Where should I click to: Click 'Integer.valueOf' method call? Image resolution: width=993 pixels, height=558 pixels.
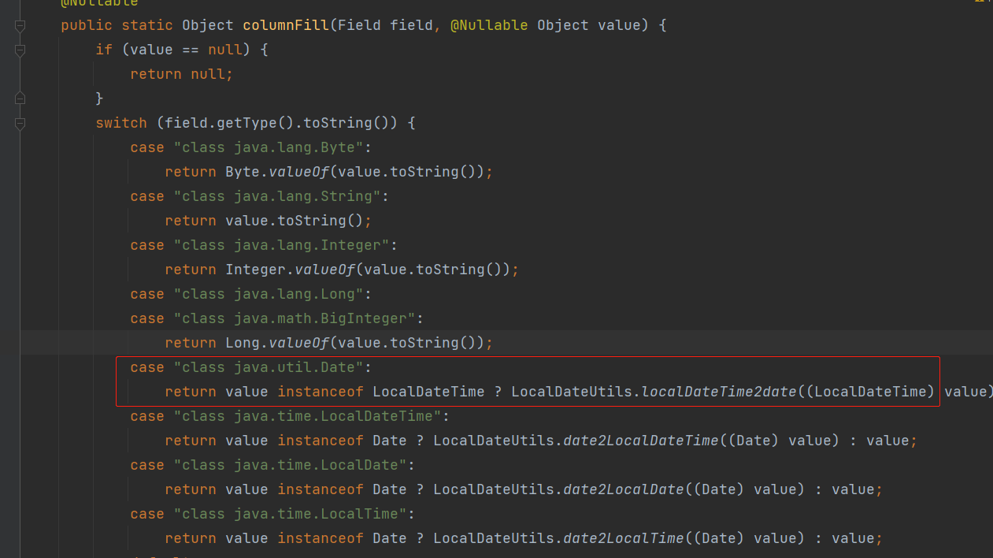(x=290, y=270)
